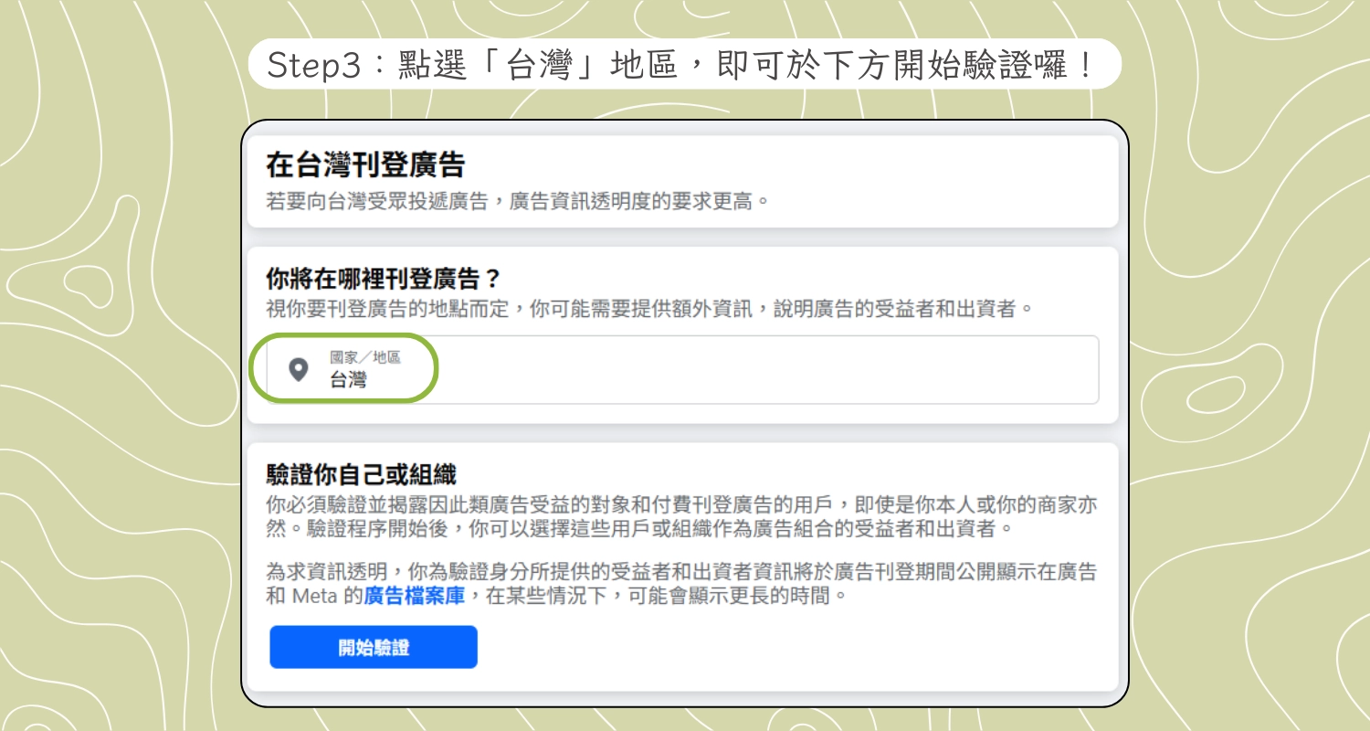1370x731 pixels.
Task: Click description text mentioning 受益者和出資者 under location heading
Action: coord(648,309)
